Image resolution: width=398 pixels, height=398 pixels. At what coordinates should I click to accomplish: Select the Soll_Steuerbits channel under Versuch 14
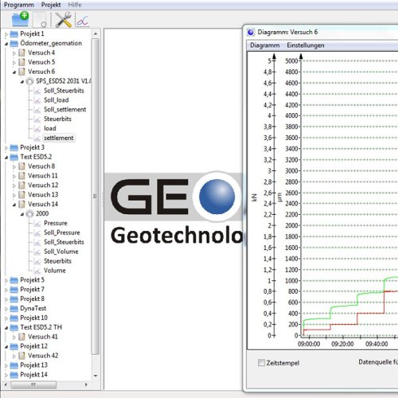tap(64, 242)
